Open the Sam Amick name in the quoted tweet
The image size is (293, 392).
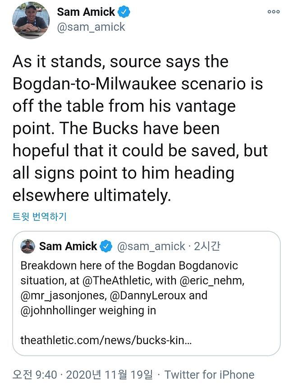point(68,246)
